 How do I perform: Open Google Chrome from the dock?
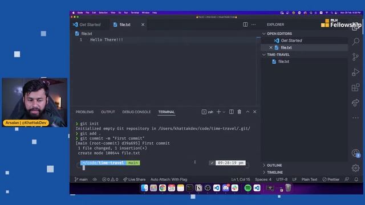click(163, 188)
